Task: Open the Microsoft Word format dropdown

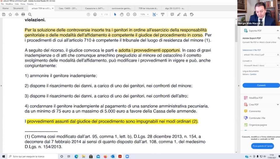Action: [x=261, y=66]
